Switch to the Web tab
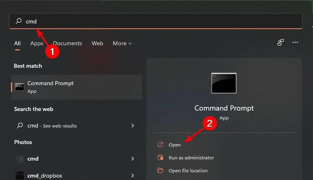This screenshot has width=313, height=180. coord(97,43)
